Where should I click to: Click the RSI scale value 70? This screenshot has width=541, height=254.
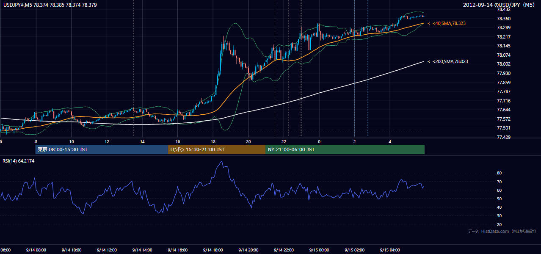point(499,182)
